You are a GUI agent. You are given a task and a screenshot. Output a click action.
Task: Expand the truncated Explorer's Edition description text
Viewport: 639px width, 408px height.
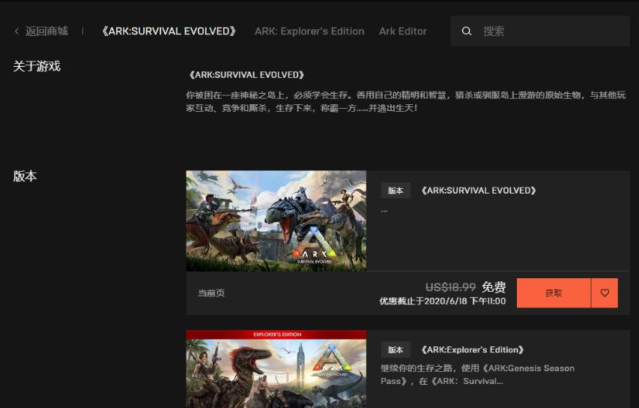click(477, 374)
